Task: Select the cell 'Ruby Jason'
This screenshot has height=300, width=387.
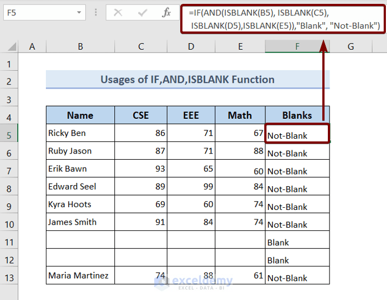Action: click(80, 151)
